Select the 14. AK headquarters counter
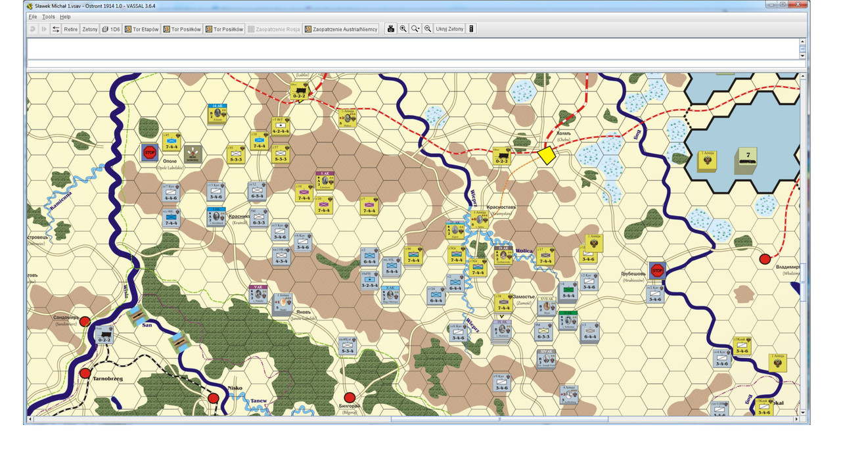 click(x=216, y=113)
